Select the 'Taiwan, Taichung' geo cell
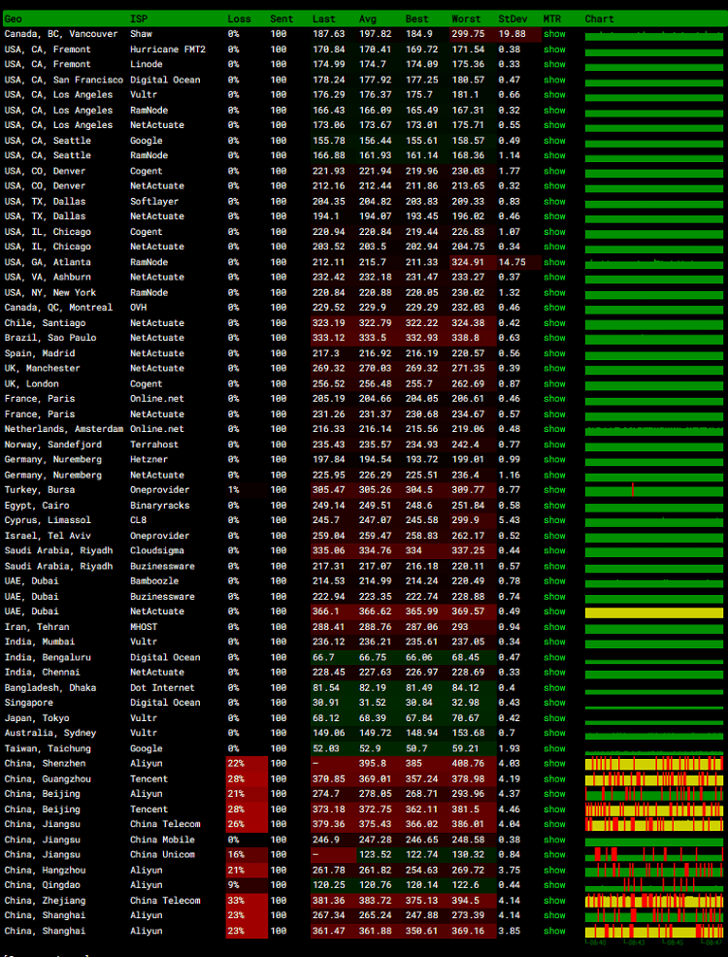The image size is (728, 957). [x=48, y=749]
